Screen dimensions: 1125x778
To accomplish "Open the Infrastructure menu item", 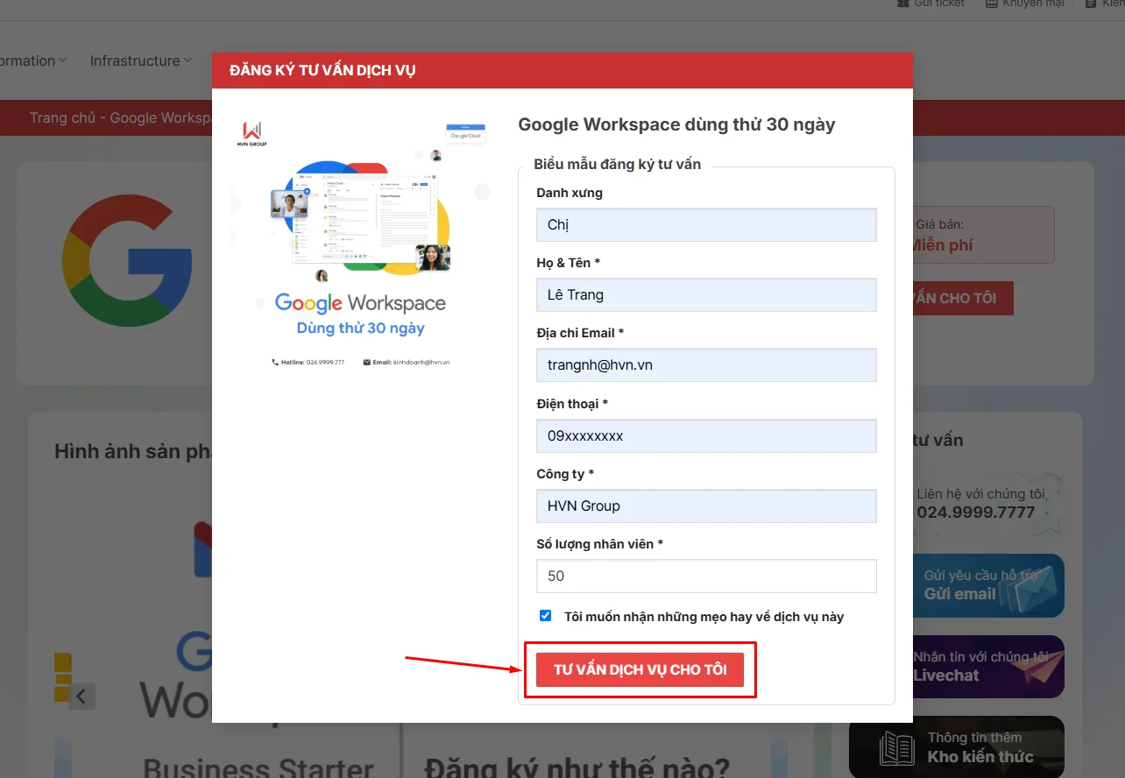I will click(135, 61).
